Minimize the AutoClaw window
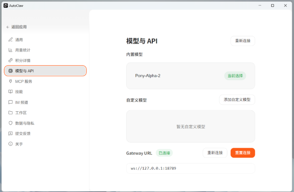 (260, 5)
